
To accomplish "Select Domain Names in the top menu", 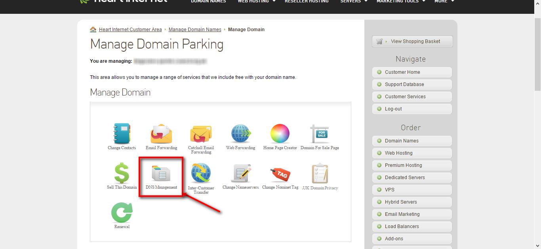I will coord(208,2).
